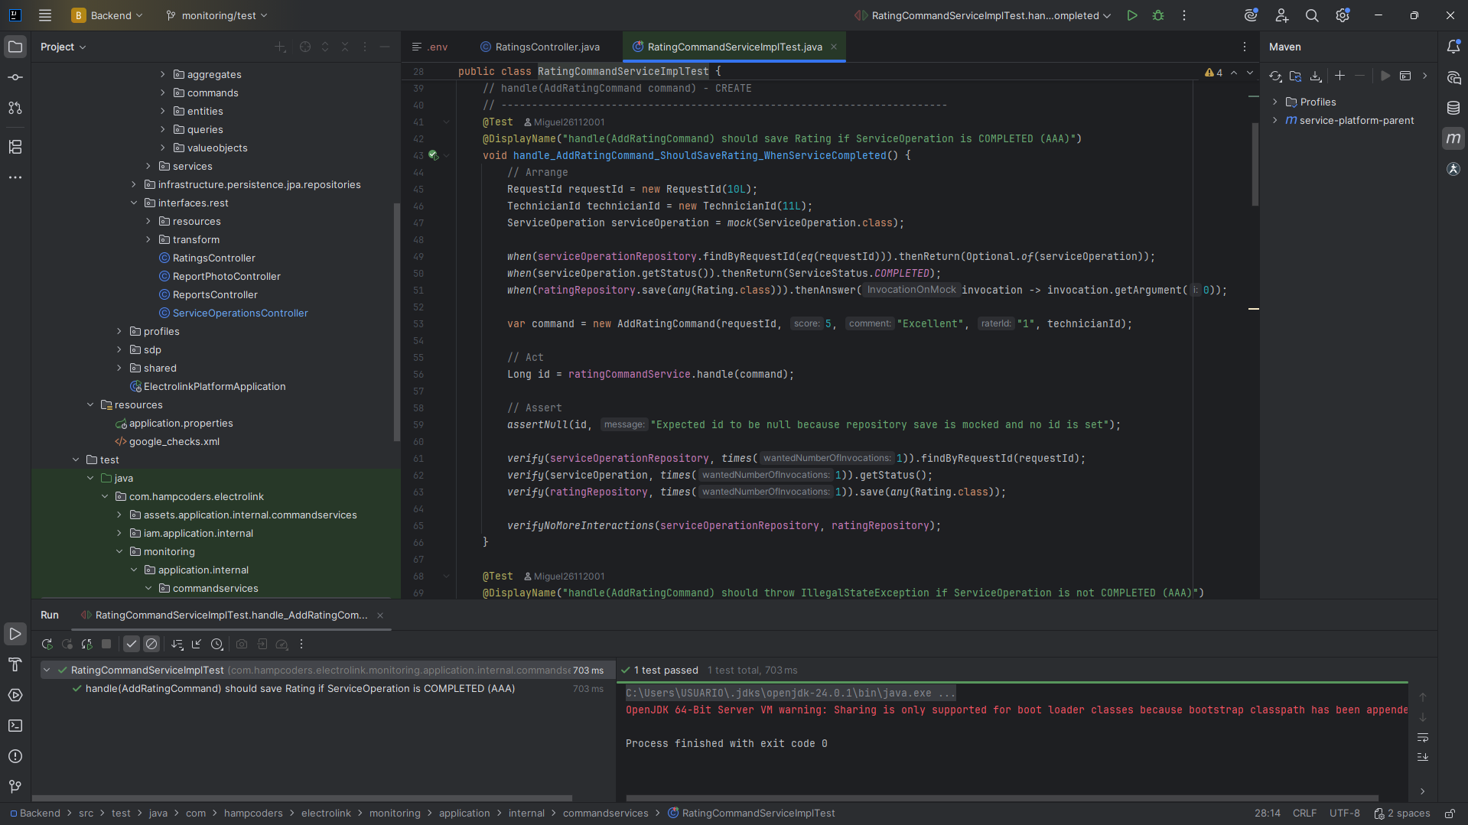
Task: Toggle Show Ignored tests filter
Action: [x=151, y=645]
